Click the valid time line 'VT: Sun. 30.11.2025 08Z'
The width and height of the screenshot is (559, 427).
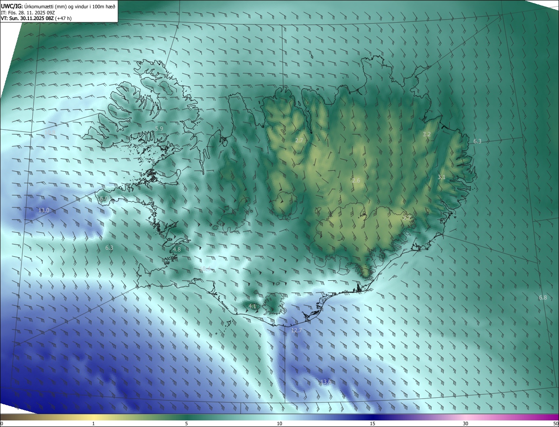(x=28, y=18)
